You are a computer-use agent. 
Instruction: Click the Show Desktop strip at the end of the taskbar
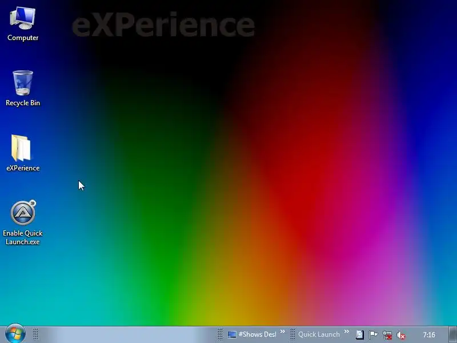pyautogui.click(x=453, y=335)
